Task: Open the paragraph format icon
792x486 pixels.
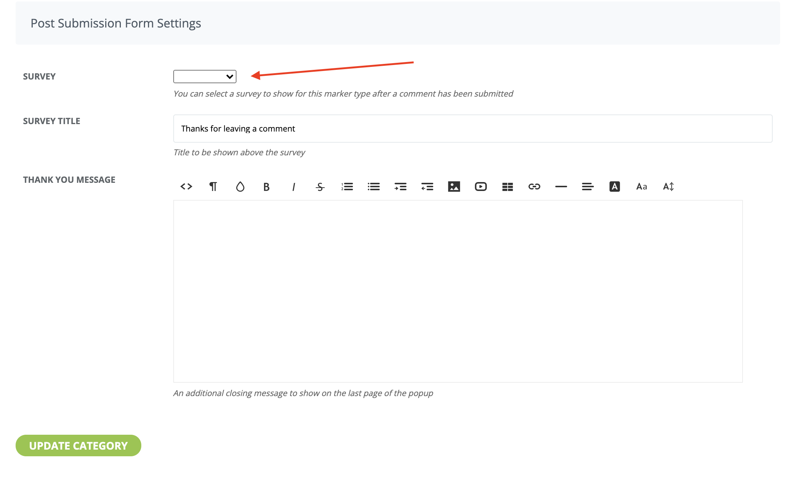Action: [x=213, y=187]
